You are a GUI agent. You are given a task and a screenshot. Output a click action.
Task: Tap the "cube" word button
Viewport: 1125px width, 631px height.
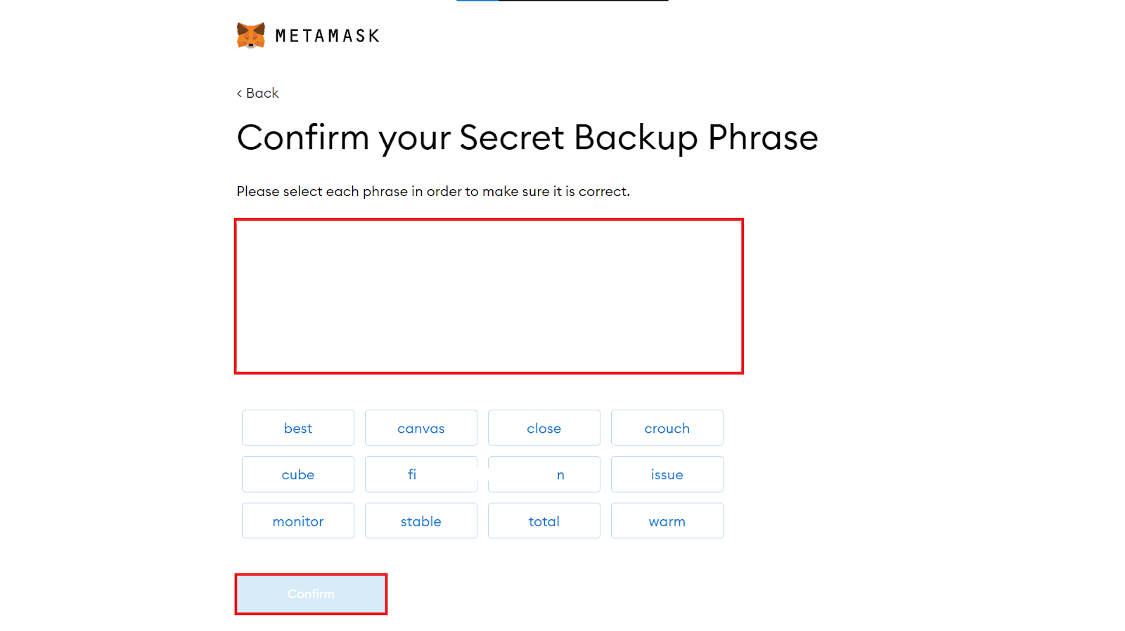[298, 474]
